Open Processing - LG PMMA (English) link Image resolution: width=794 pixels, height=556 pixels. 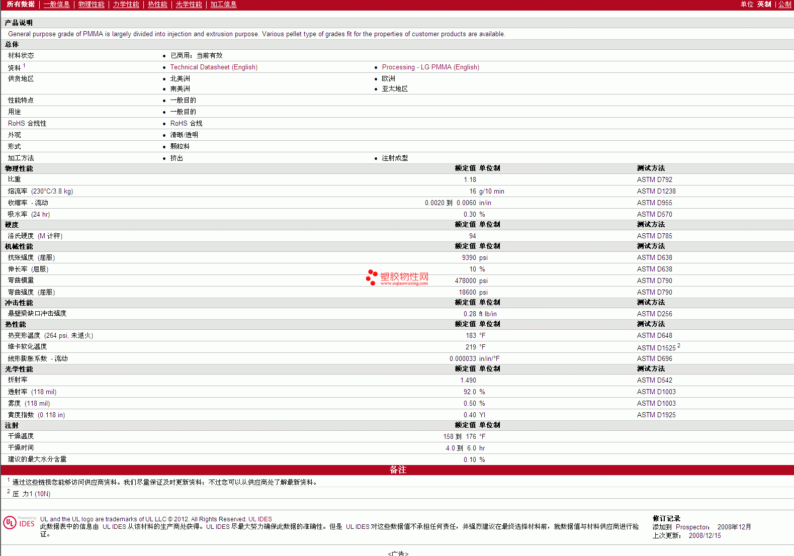coord(430,67)
